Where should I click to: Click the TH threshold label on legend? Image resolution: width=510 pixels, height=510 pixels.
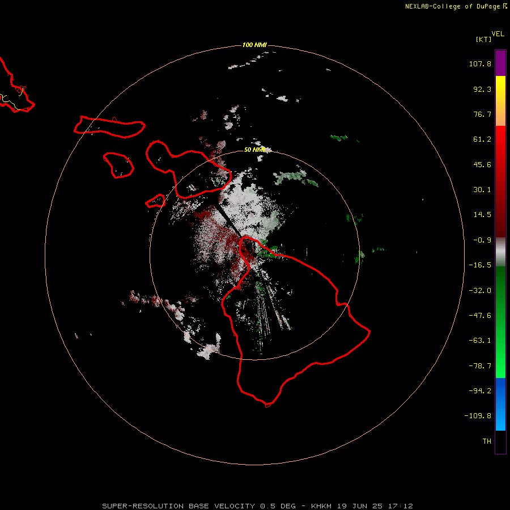coord(487,441)
